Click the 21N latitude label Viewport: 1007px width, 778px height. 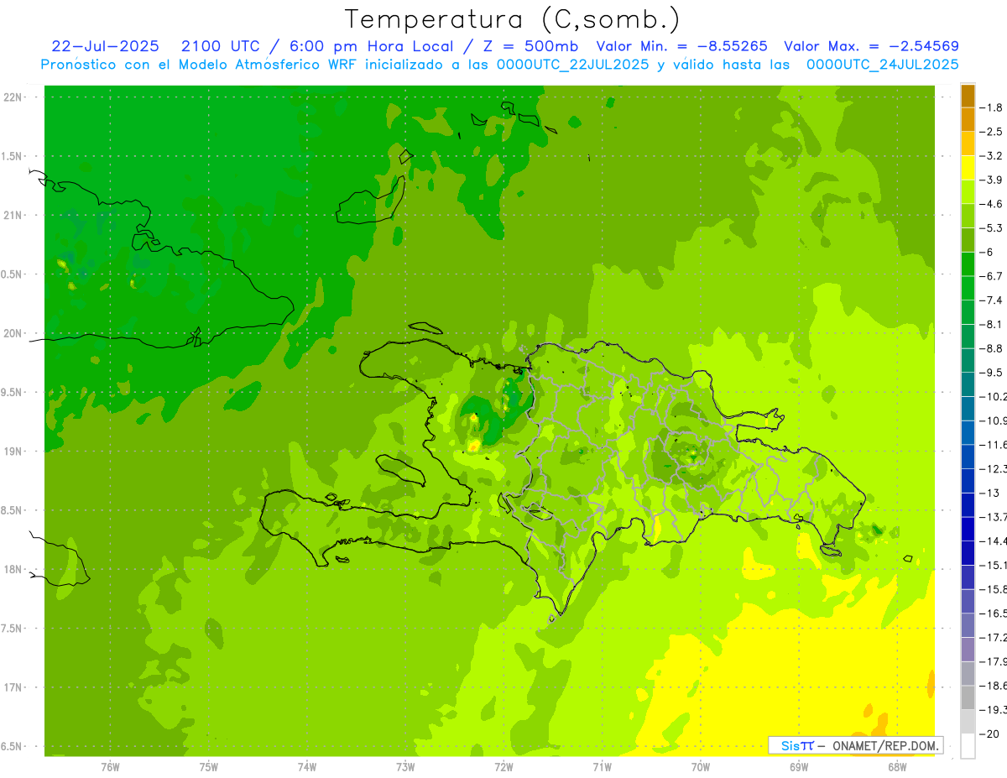(x=13, y=216)
